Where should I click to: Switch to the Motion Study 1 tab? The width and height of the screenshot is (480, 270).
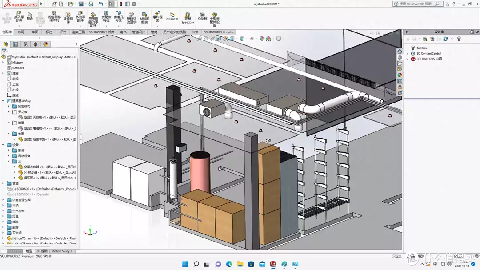pos(61,251)
